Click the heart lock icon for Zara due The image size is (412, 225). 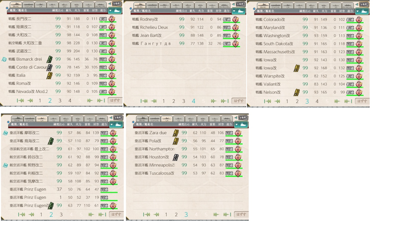[238, 133]
